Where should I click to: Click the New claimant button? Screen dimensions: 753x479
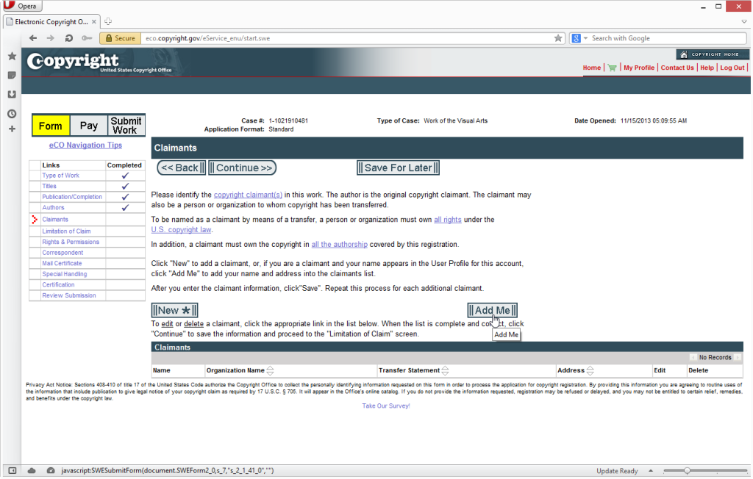[x=174, y=311]
